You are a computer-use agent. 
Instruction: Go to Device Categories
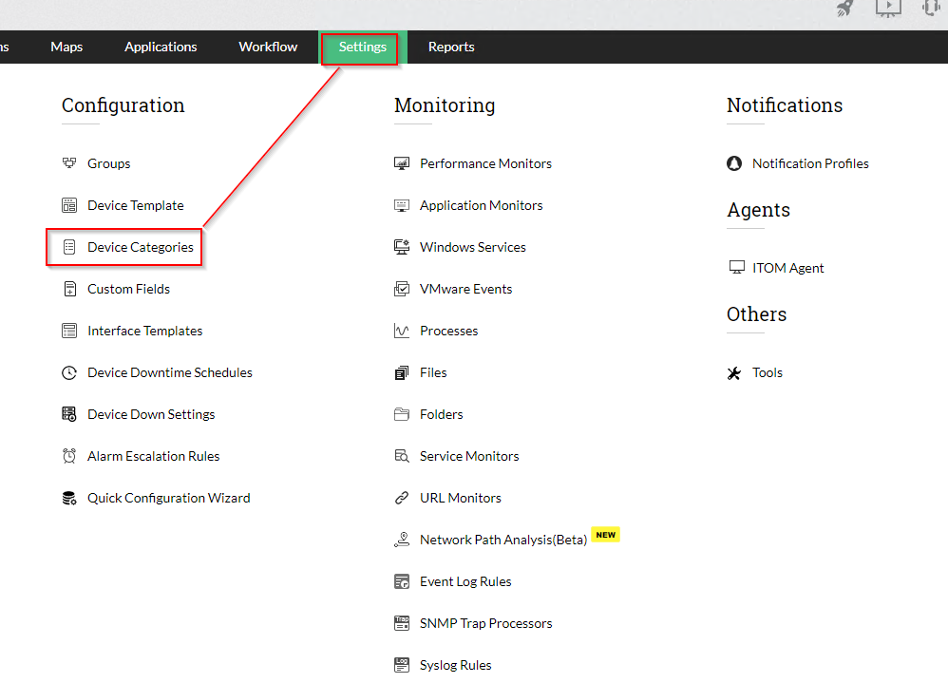(x=141, y=247)
